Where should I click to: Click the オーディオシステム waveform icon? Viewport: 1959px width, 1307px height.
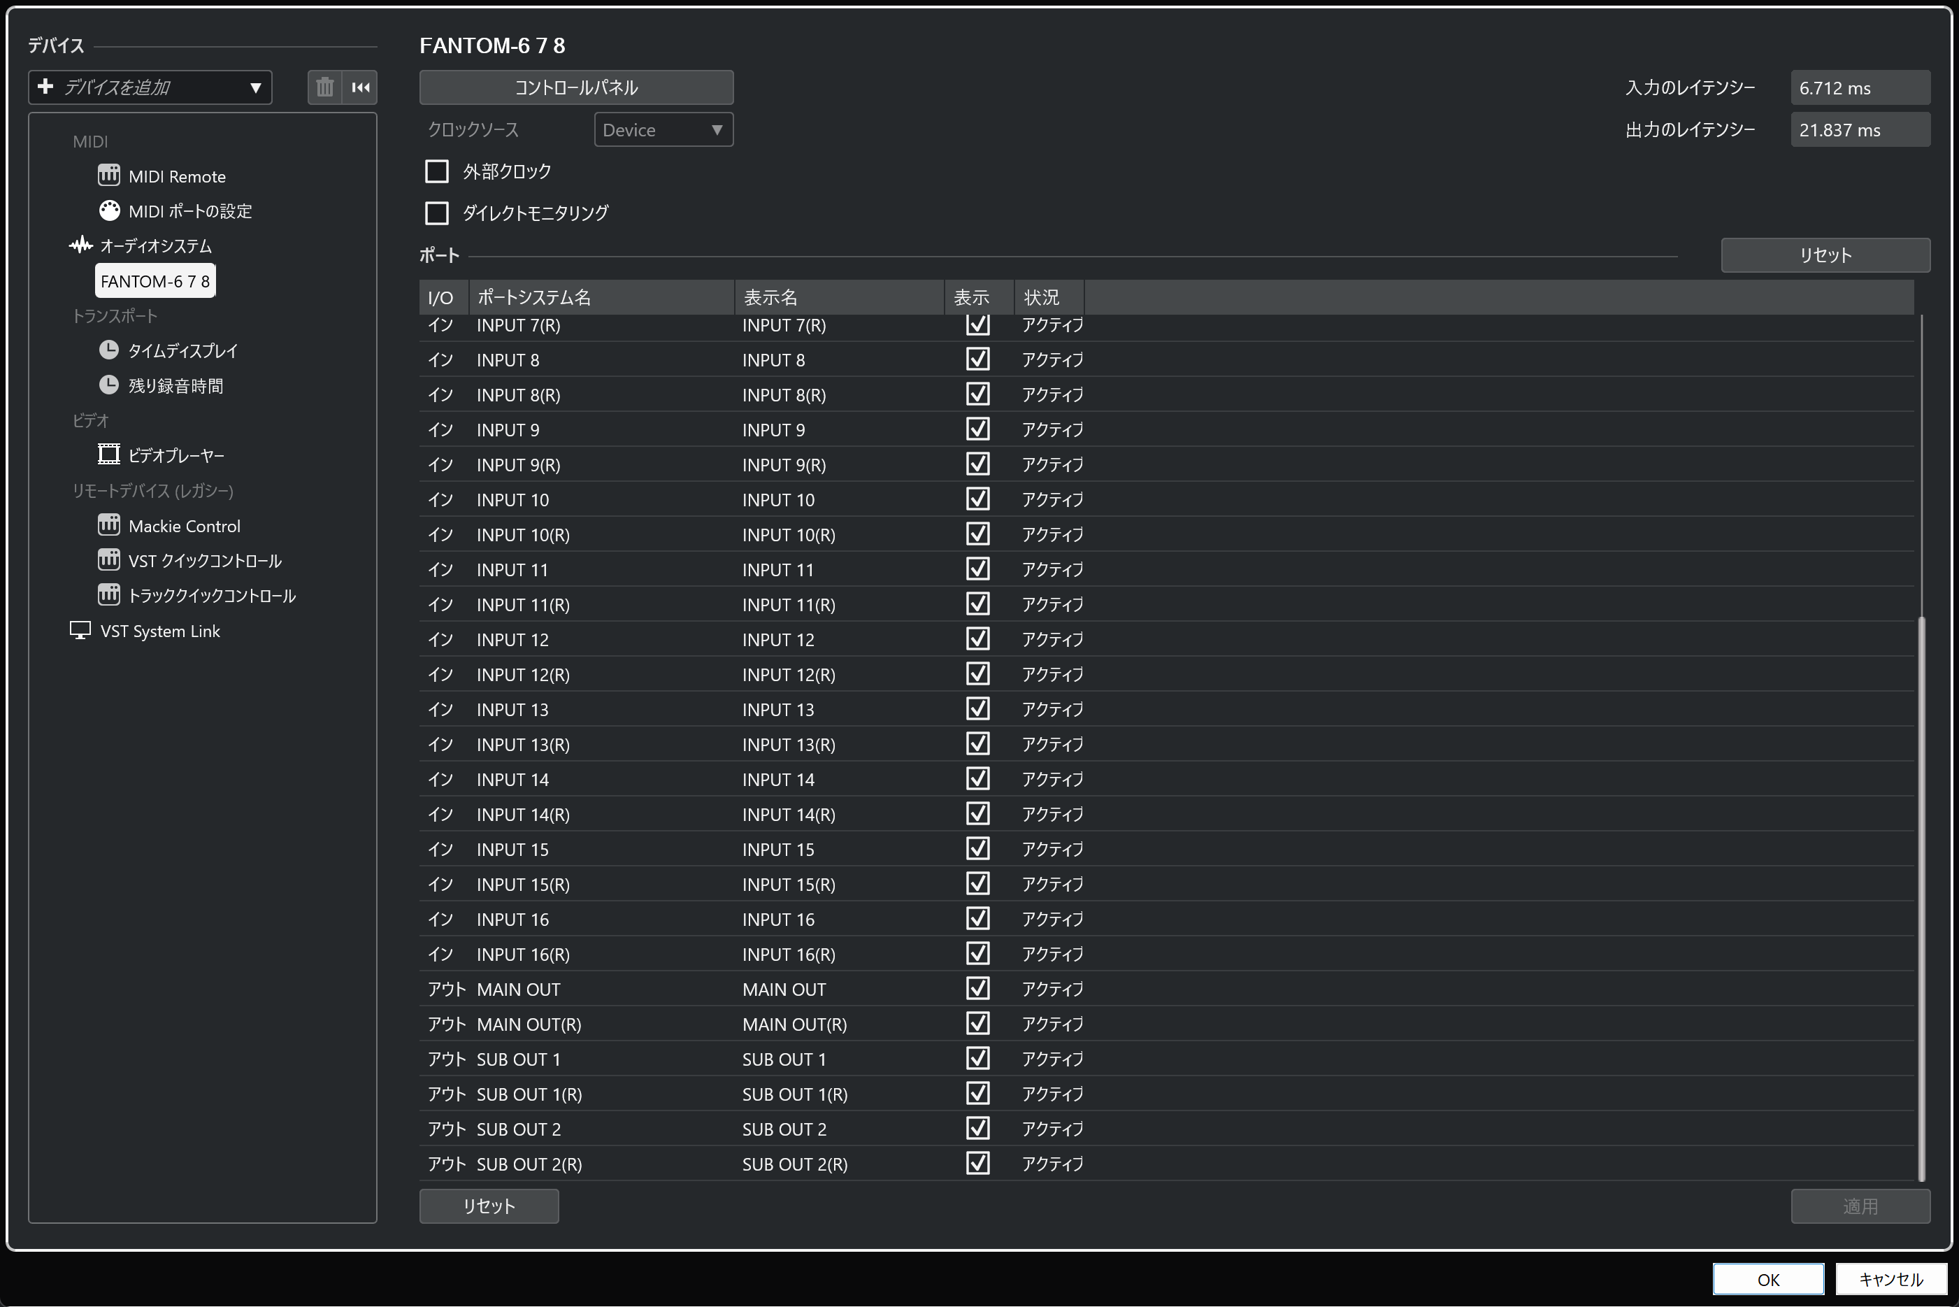click(x=81, y=245)
